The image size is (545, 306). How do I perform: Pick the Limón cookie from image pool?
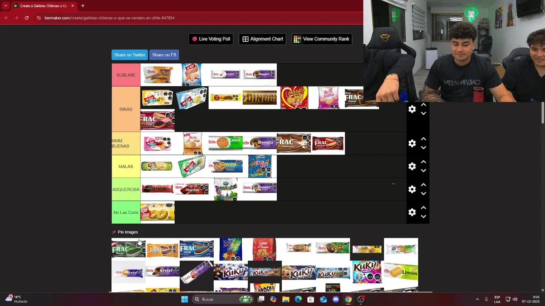(x=401, y=271)
